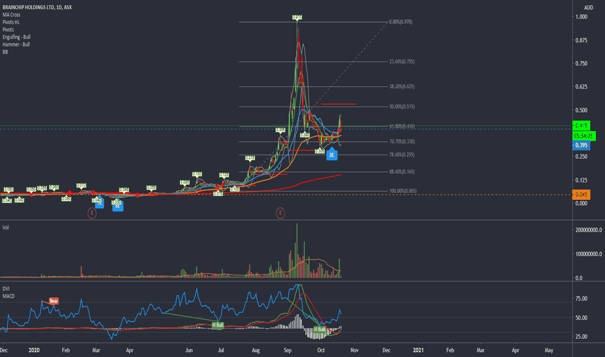Click the 0.875 price scale value
The image size is (605, 357).
[581, 40]
